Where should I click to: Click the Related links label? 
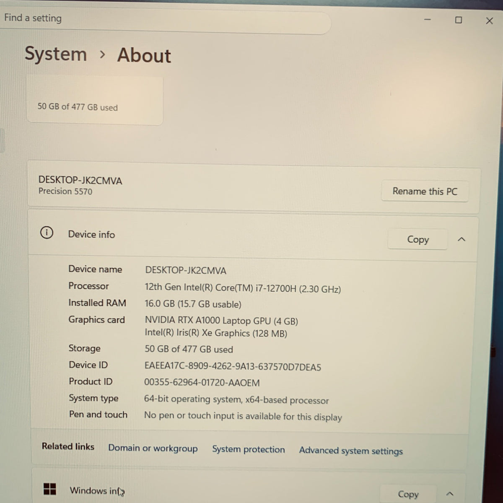[68, 446]
